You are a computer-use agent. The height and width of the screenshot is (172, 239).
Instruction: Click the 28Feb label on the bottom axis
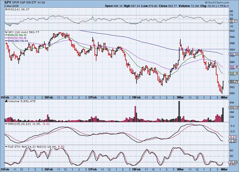pyautogui.click(x=136, y=169)
